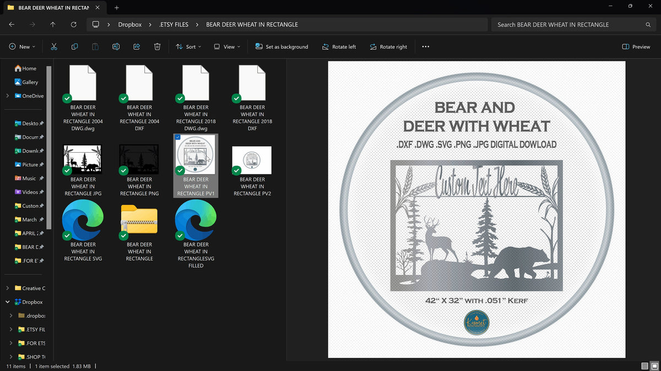Image resolution: width=661 pixels, height=371 pixels.
Task: Expand the .dropbox subfolder chevron
Action: [11, 315]
